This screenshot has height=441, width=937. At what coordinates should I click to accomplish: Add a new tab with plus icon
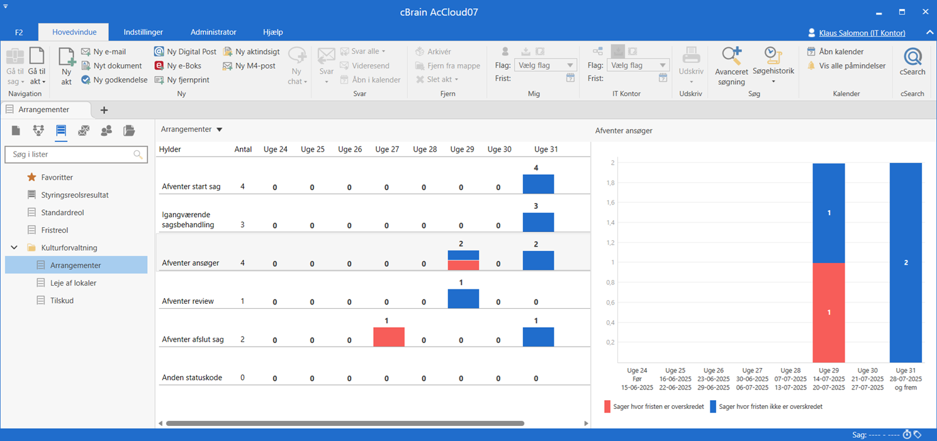coord(104,110)
